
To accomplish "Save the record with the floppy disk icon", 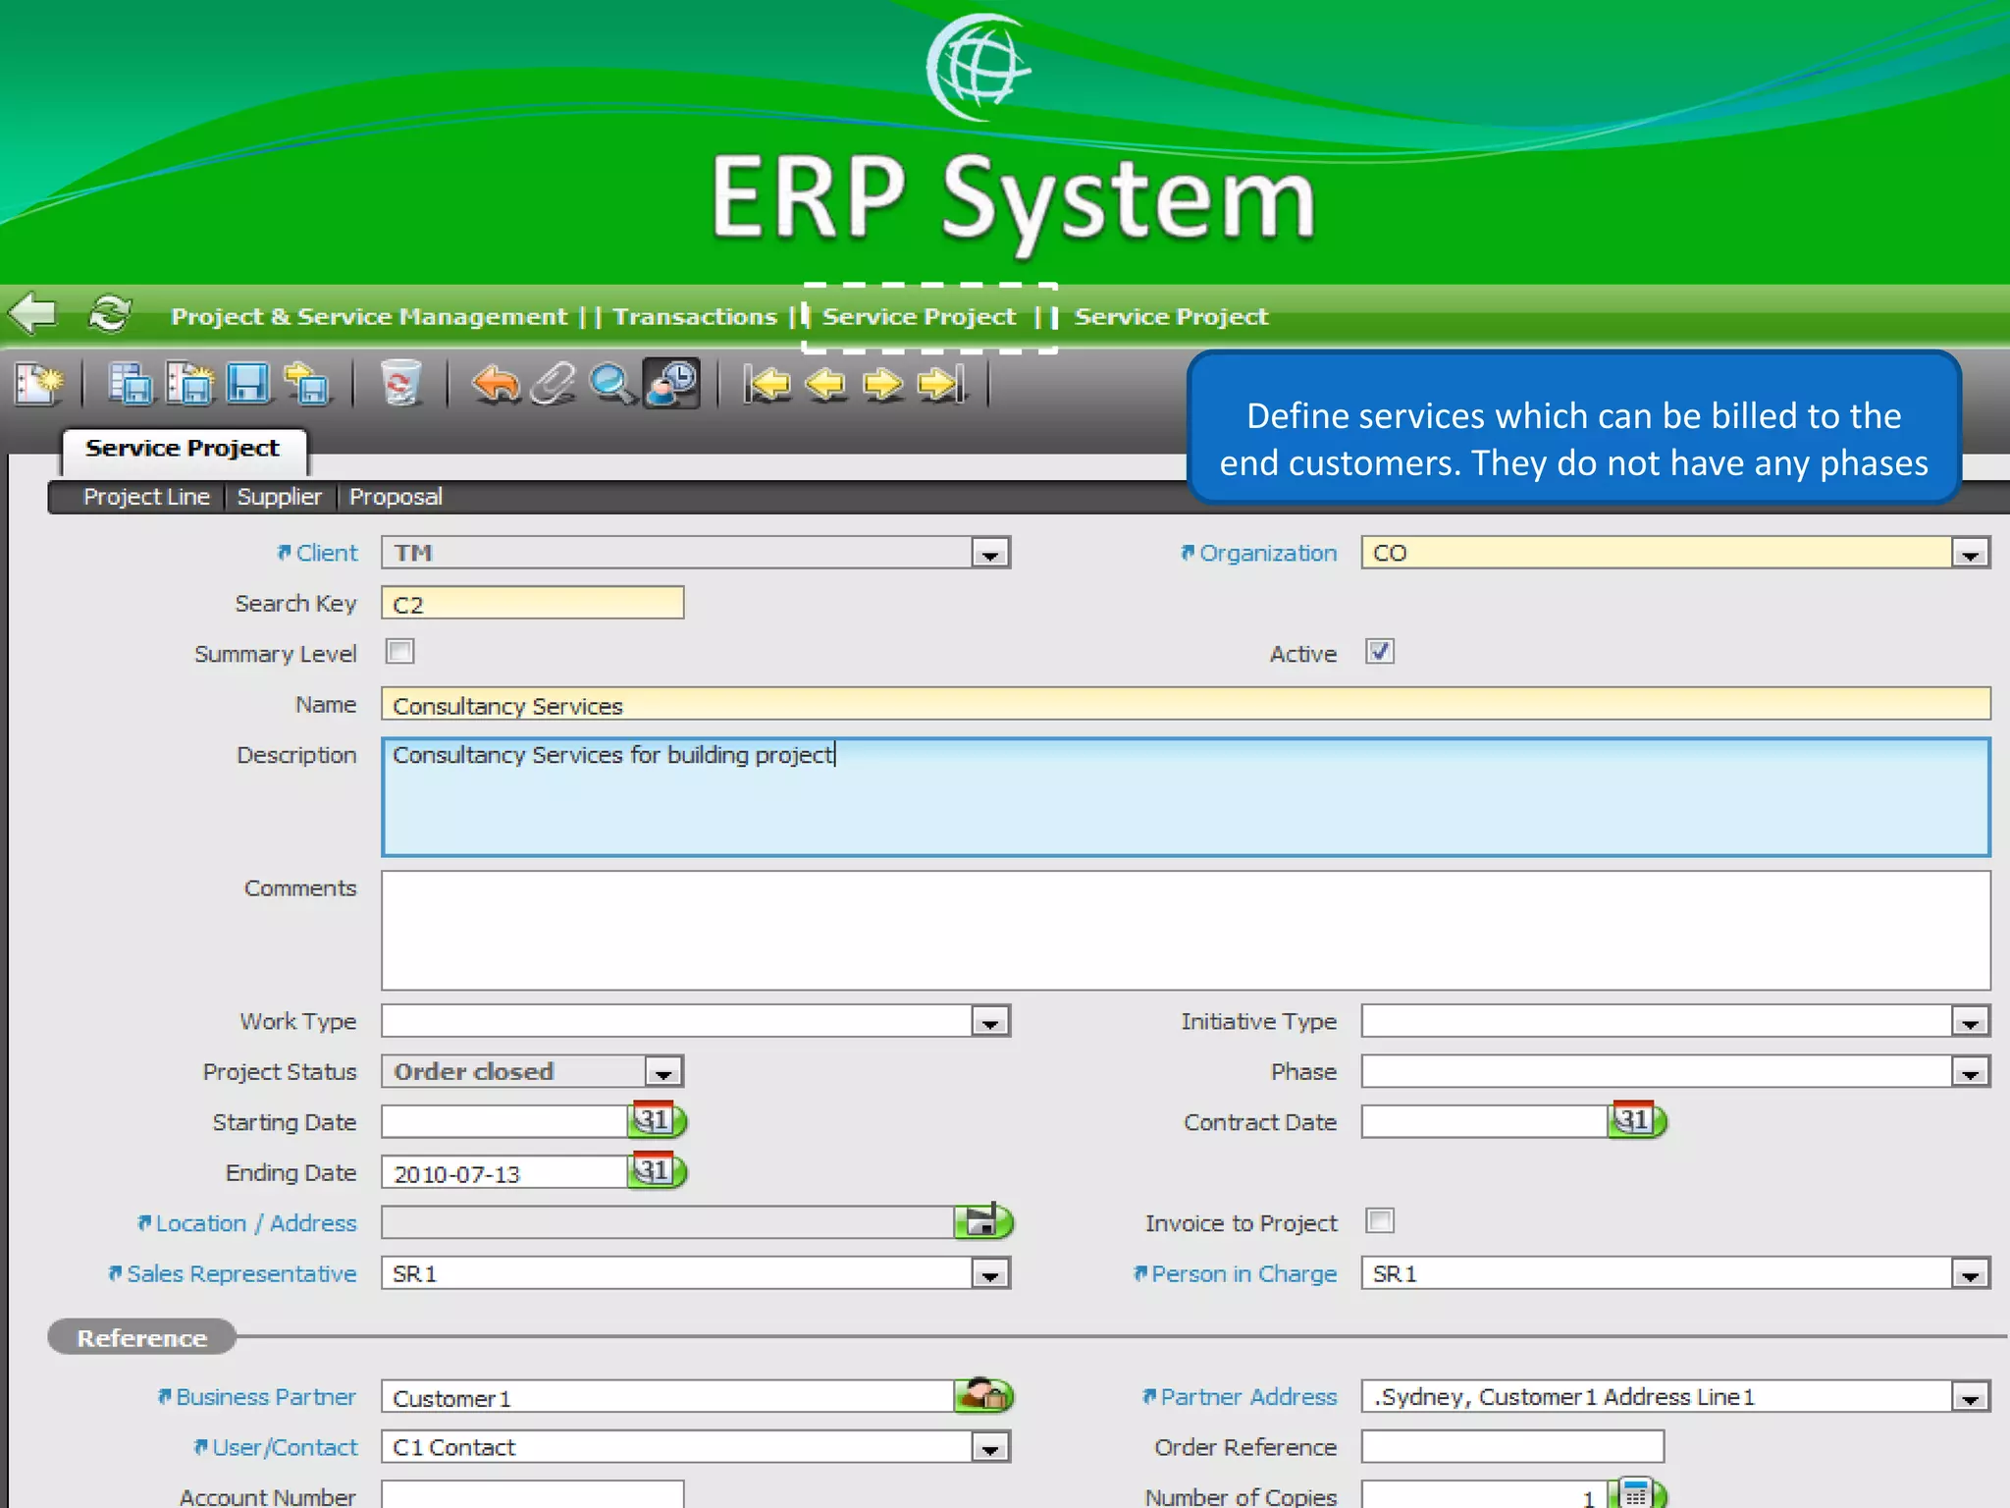I will (x=248, y=384).
